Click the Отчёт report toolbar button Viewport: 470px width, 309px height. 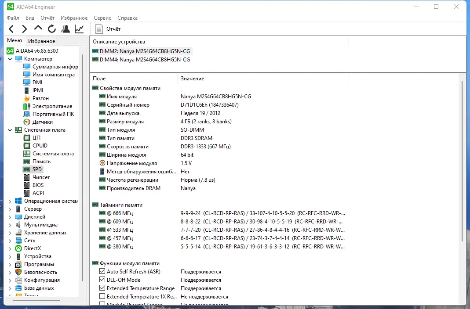(x=108, y=29)
